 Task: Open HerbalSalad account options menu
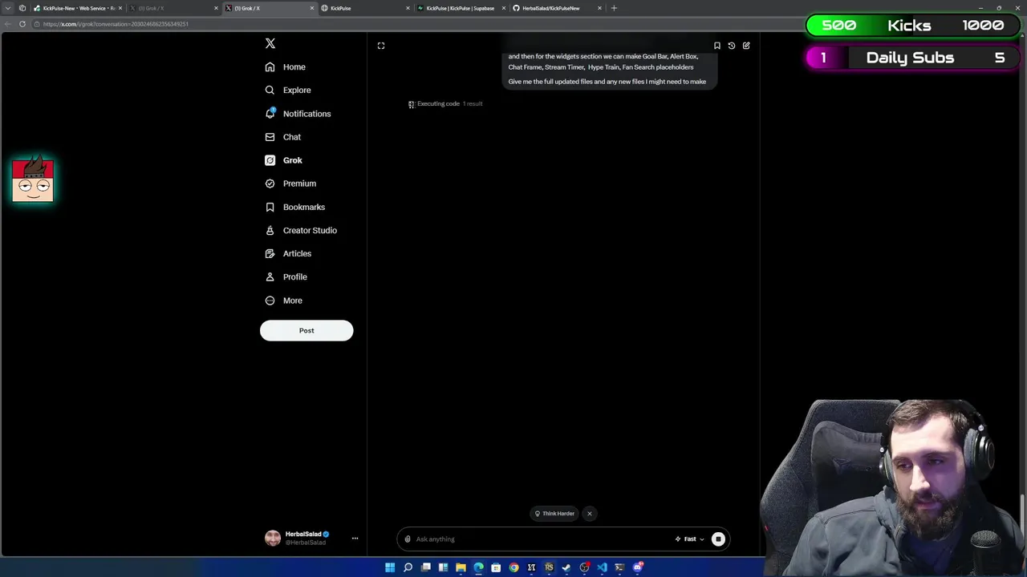pos(355,539)
